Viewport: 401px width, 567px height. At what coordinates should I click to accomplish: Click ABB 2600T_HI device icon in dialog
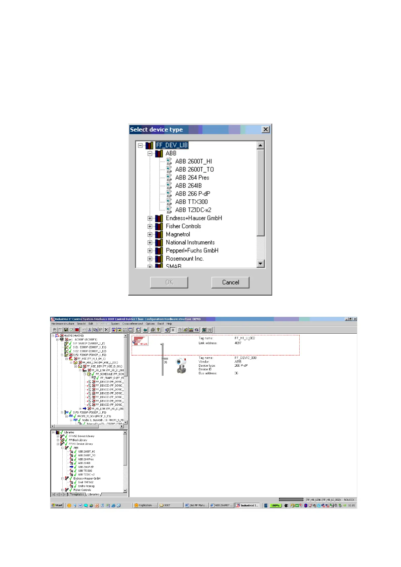pyautogui.click(x=169, y=161)
